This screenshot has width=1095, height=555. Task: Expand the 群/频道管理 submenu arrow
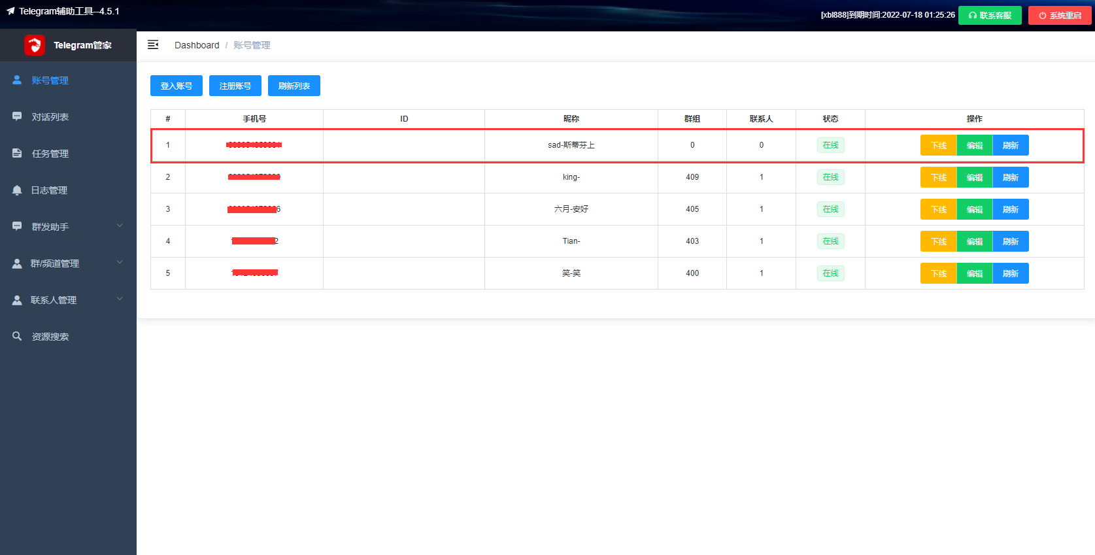point(120,263)
